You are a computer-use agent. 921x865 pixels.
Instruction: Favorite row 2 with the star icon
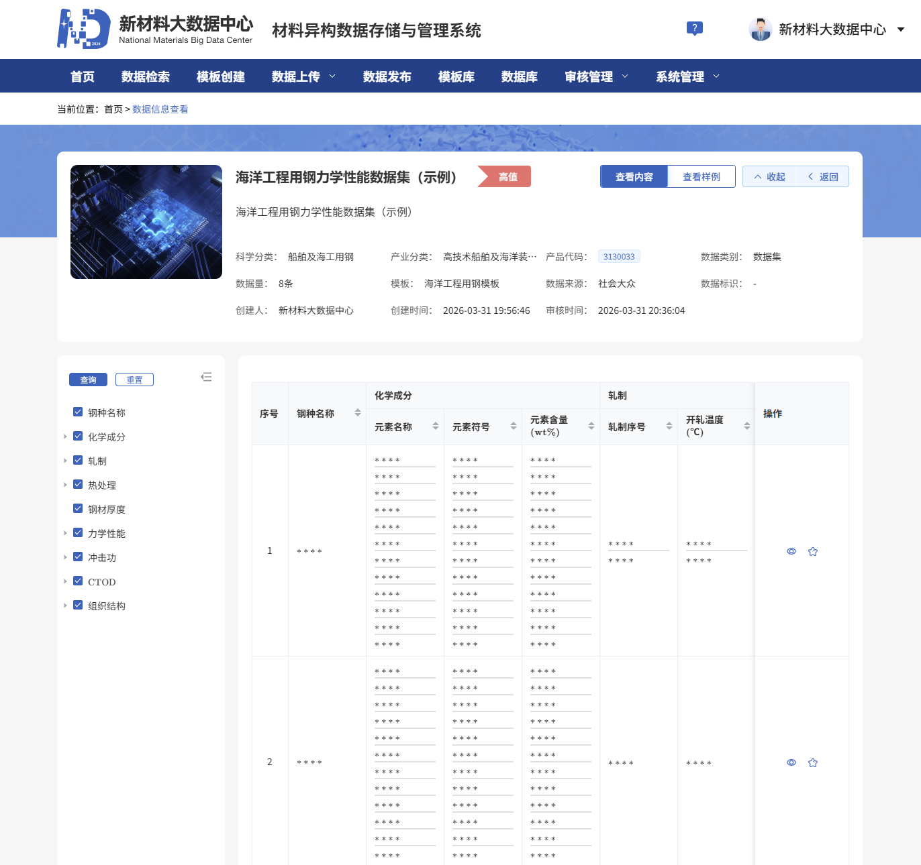coord(813,762)
